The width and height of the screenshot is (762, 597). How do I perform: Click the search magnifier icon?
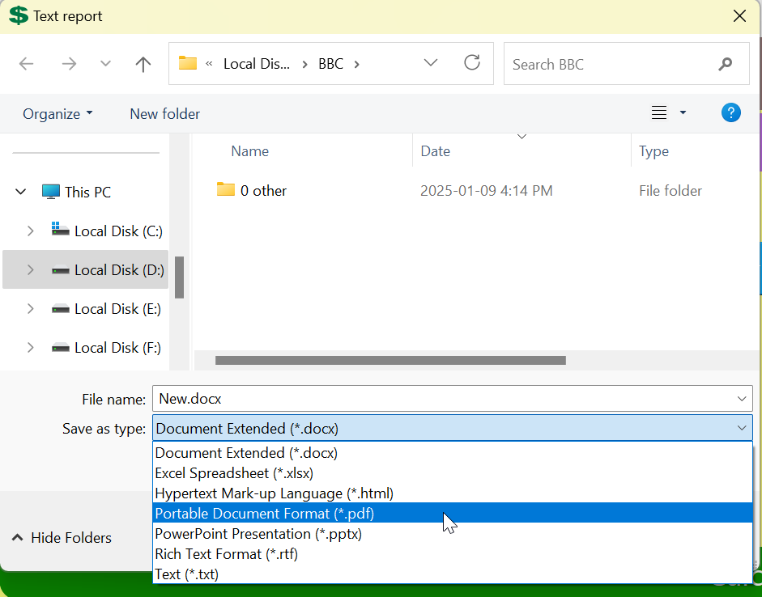pyautogui.click(x=725, y=64)
